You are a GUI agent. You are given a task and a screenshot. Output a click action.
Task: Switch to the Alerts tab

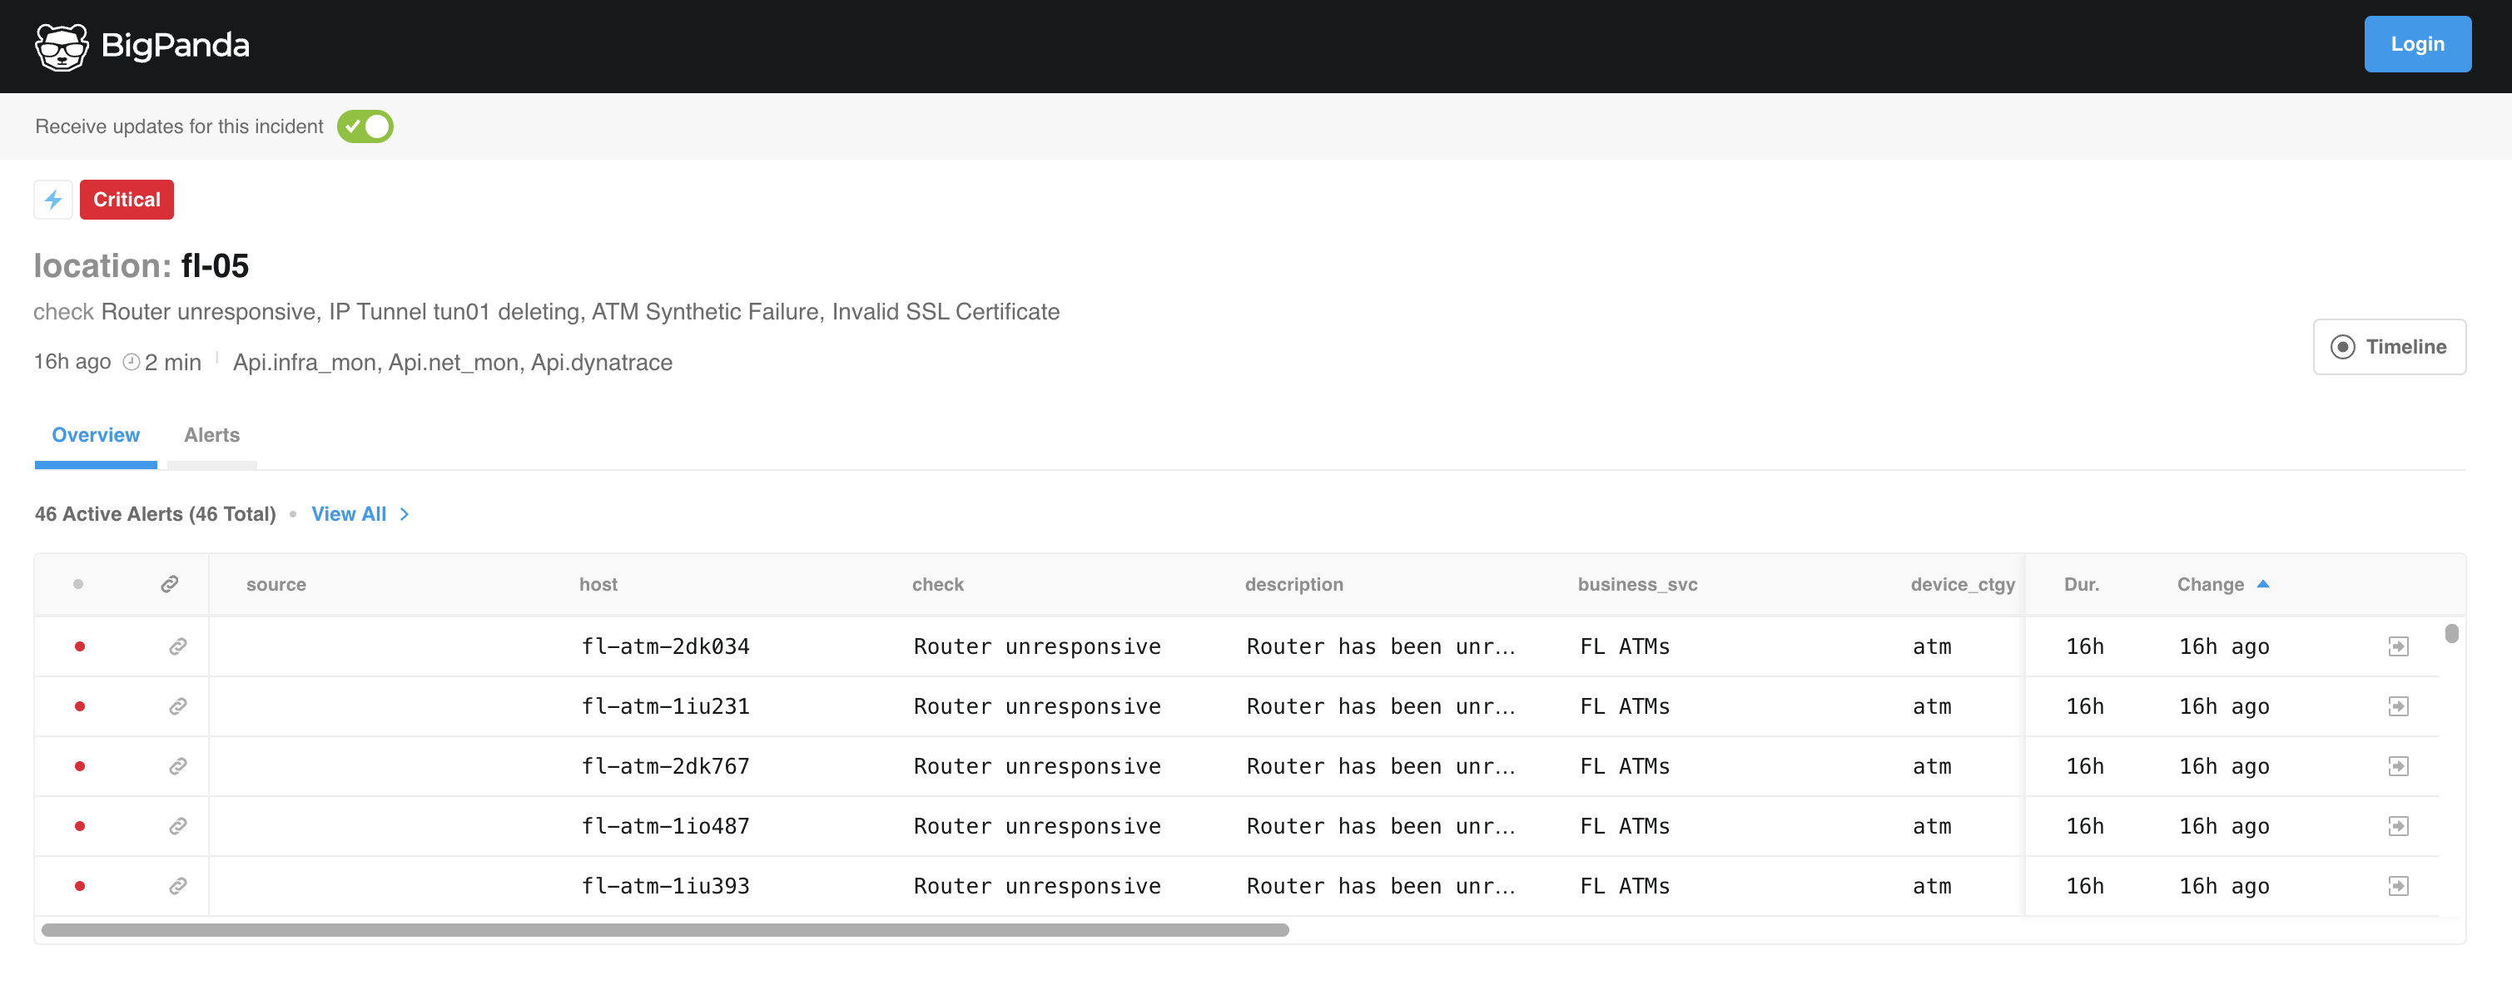211,434
